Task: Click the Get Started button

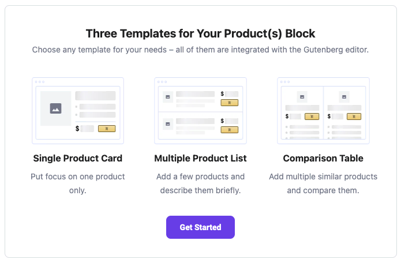Action: (x=200, y=227)
